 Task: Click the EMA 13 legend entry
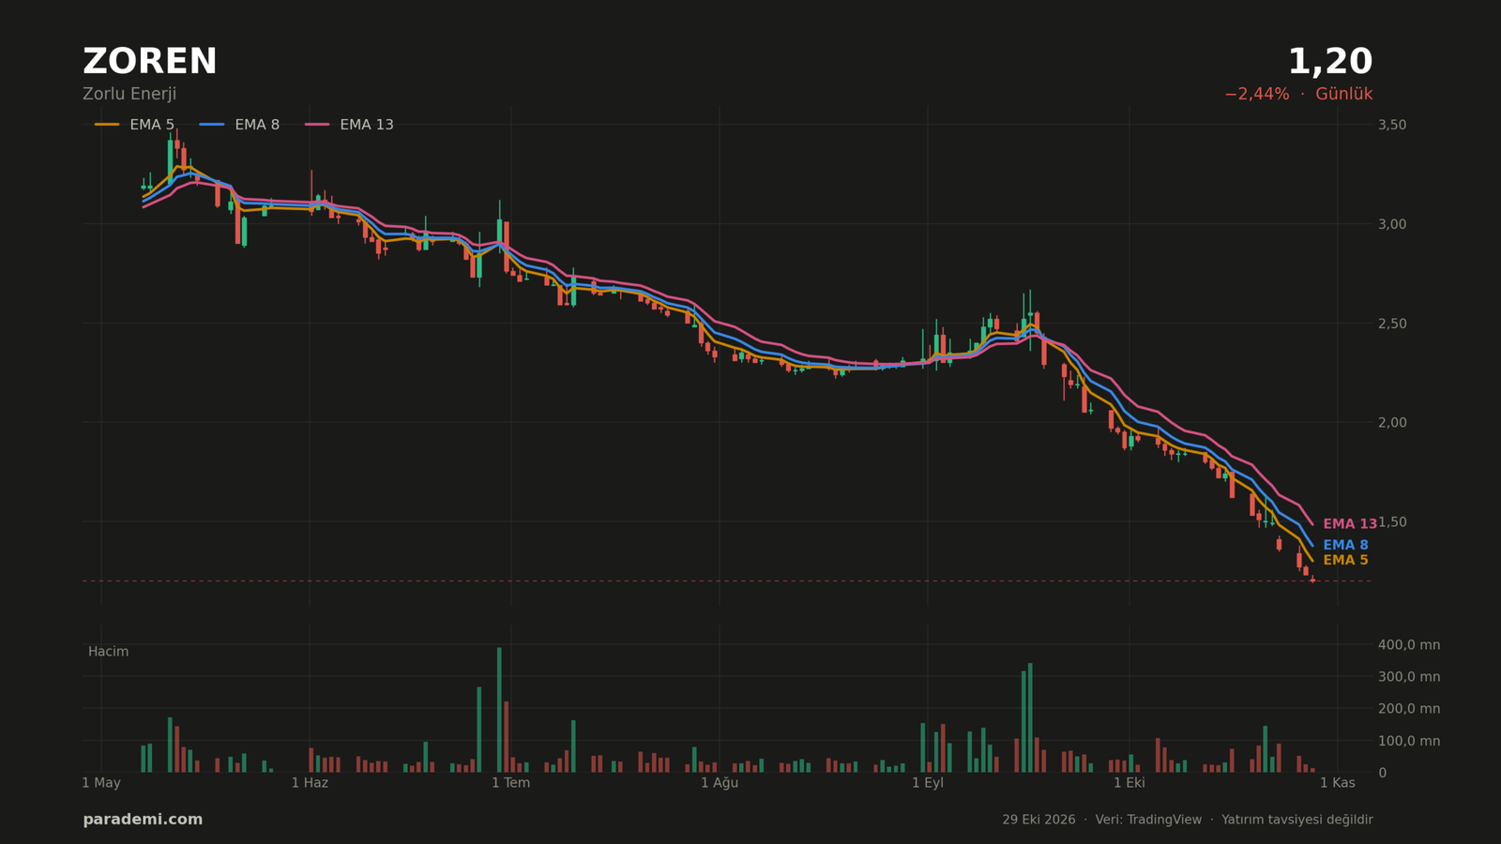[349, 125]
